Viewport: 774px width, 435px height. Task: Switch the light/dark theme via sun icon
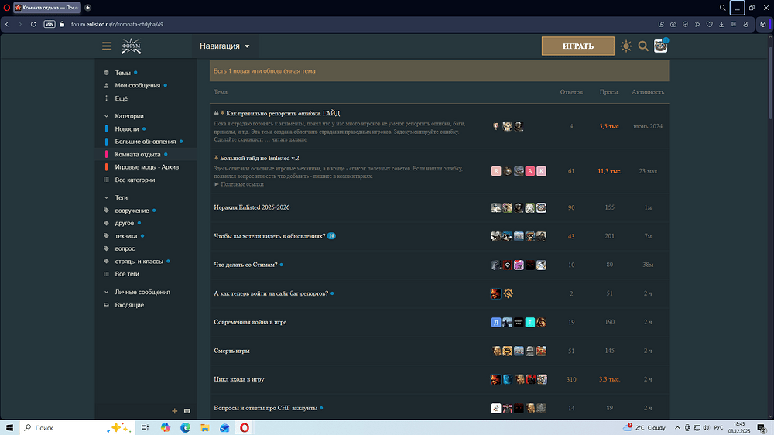pyautogui.click(x=626, y=46)
